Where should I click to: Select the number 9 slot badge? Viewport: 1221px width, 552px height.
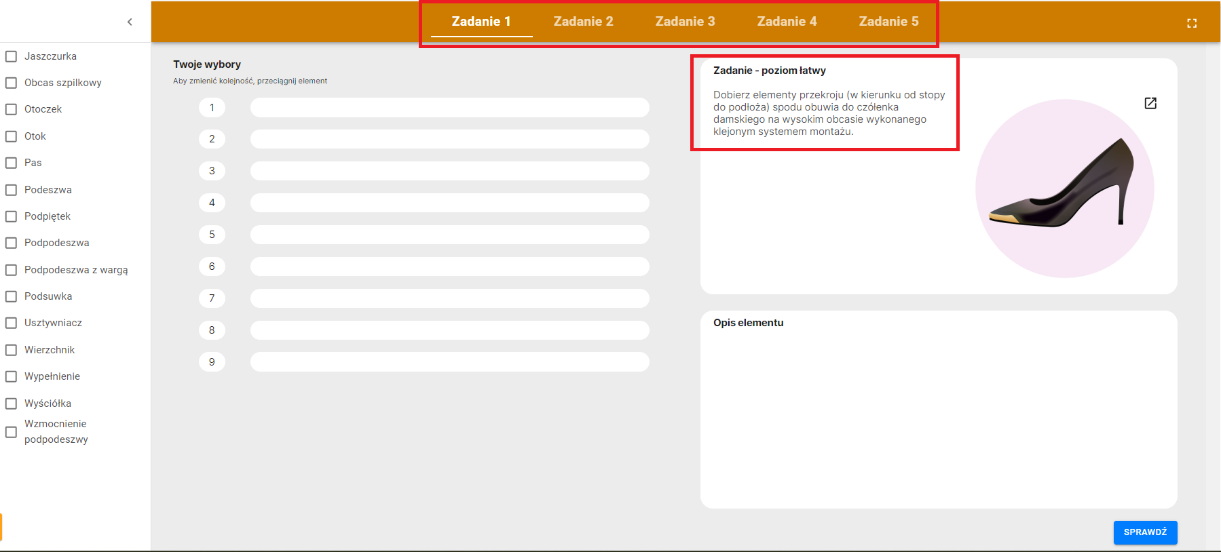coord(212,362)
